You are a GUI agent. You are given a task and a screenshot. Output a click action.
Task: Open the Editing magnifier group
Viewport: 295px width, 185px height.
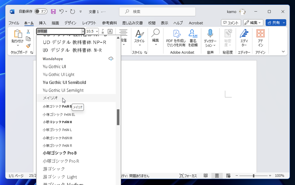(x=156, y=37)
